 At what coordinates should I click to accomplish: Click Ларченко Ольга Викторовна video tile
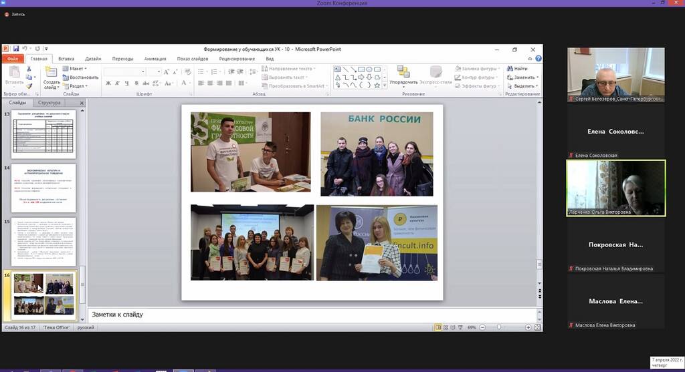[615, 188]
